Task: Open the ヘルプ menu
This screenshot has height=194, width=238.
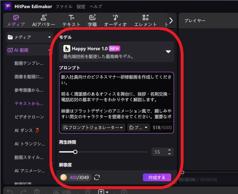Action: click(96, 6)
